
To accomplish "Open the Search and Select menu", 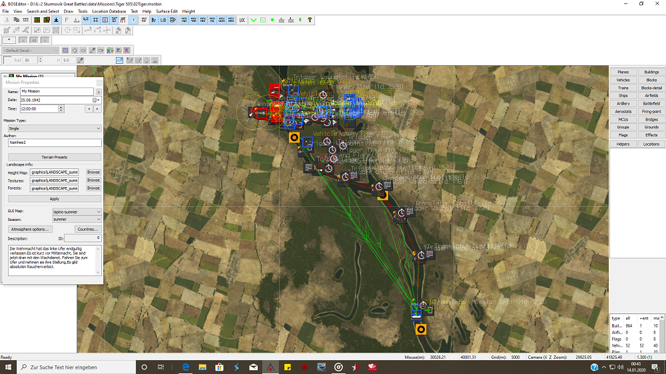I will click(x=43, y=11).
